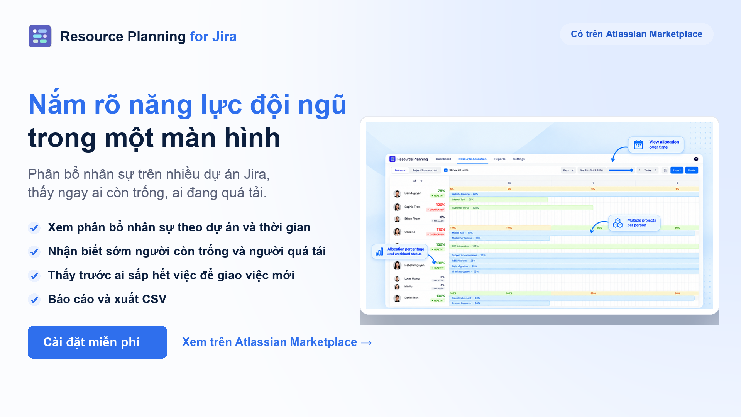Click the name Mia Vu in the resource list
Screen dimensions: 741x417
pos(408,286)
